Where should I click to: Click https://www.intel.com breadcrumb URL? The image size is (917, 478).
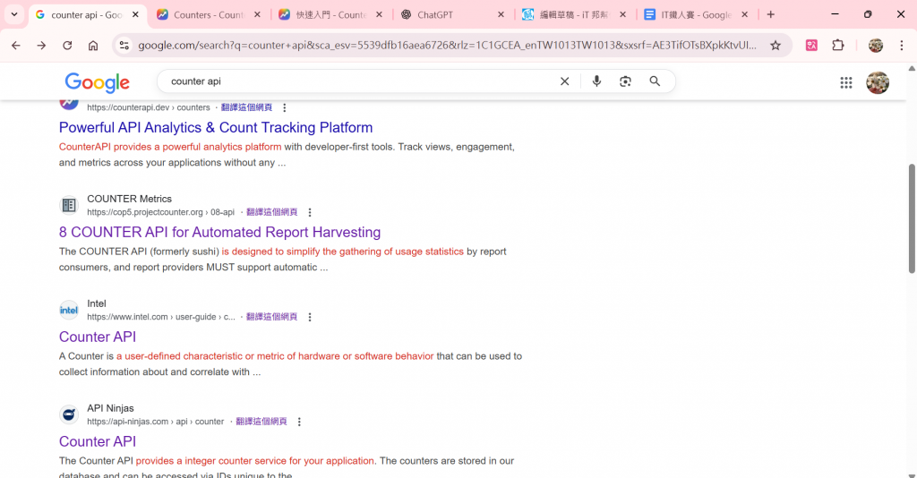click(161, 317)
